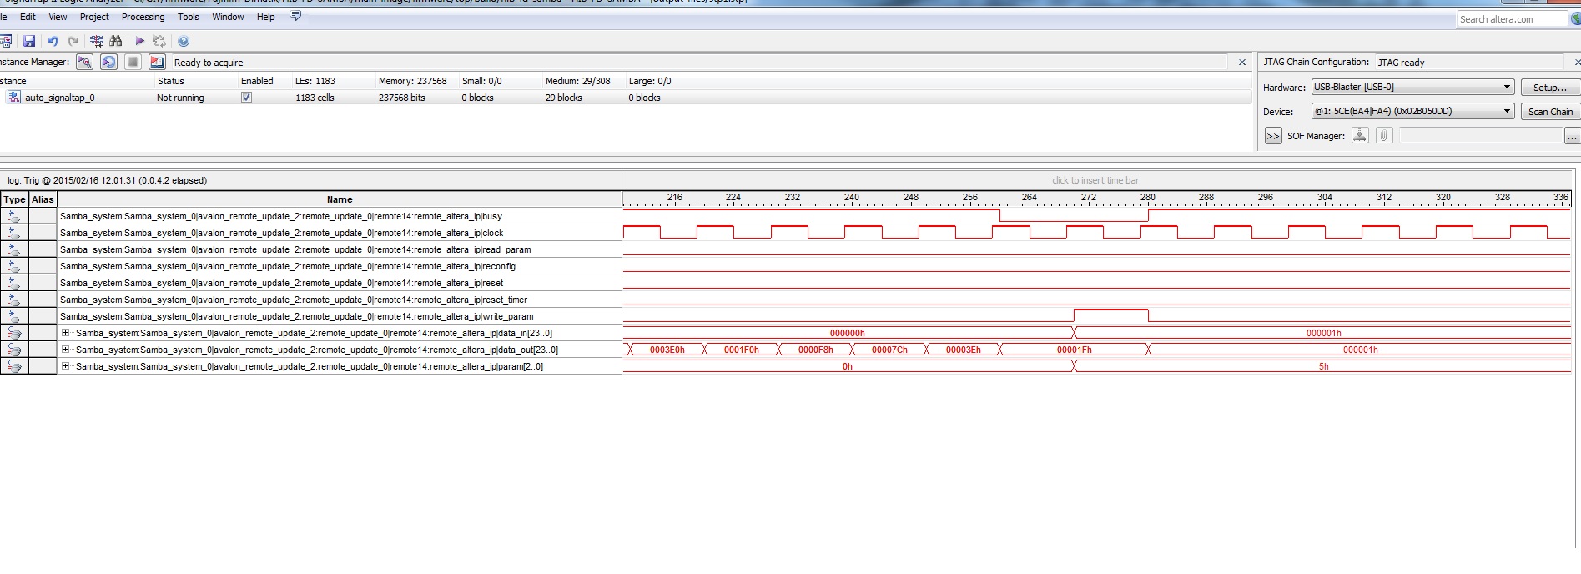Click the type icon of the clock signal
The width and height of the screenshot is (1581, 574).
pos(14,233)
